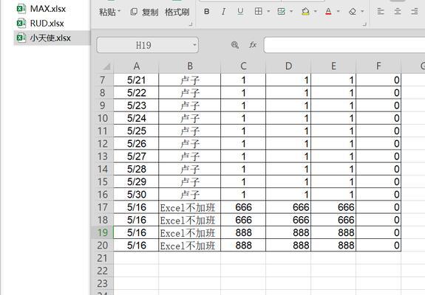Image resolution: width=425 pixels, height=295 pixels.
Task: Center align text
Action: point(398,11)
